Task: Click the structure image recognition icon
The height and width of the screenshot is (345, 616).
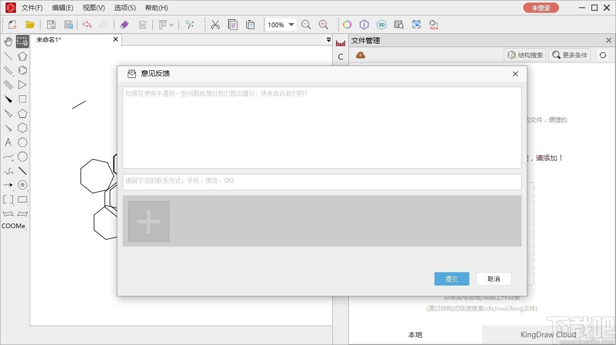Action: [x=416, y=24]
